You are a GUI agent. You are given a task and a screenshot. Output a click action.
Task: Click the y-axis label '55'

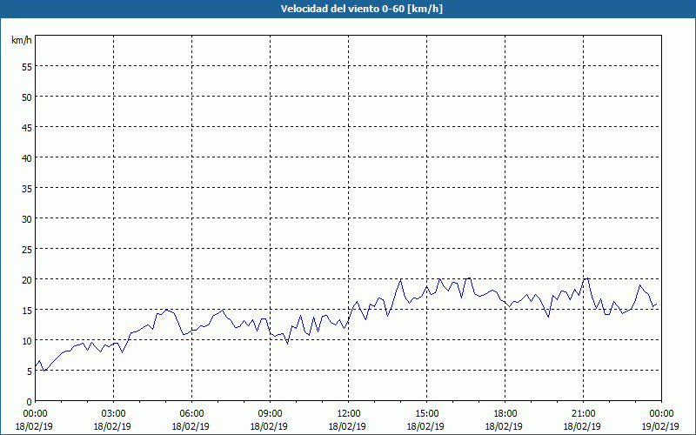click(x=27, y=67)
